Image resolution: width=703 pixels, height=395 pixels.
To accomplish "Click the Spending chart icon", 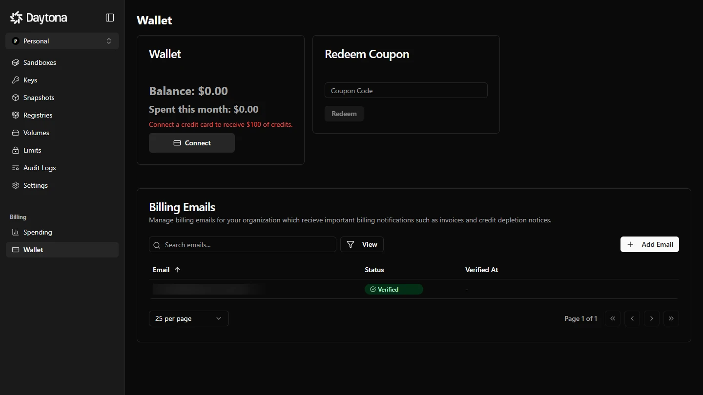I will coord(16,232).
